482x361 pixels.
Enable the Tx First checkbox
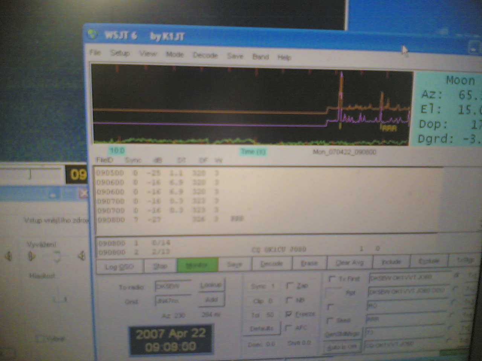(x=332, y=279)
